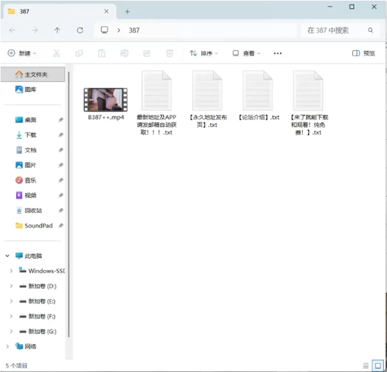Refresh the current folder
This screenshot has height=372, width=387.
click(80, 30)
